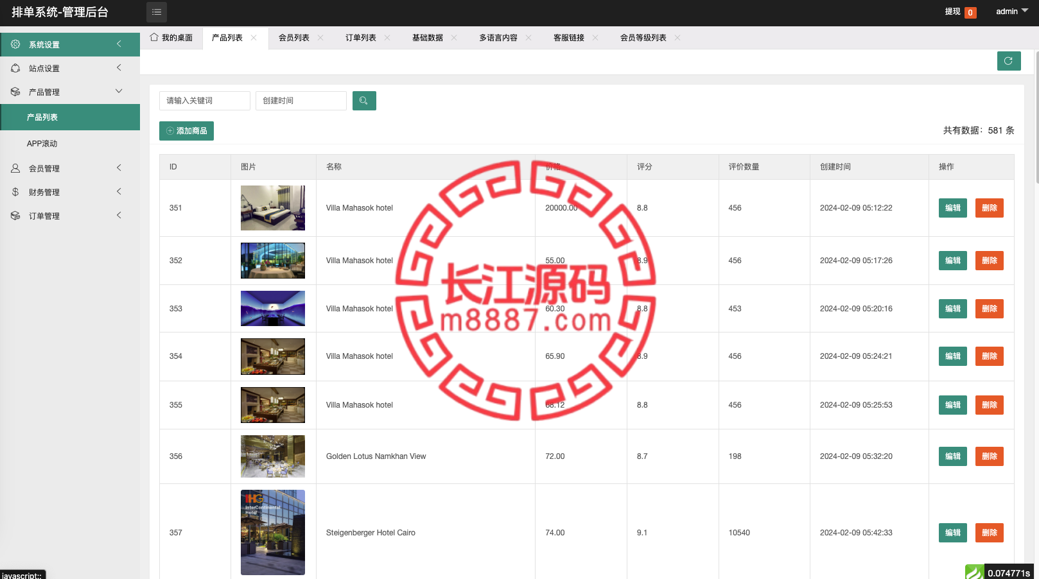Open the admin user dropdown
The image size is (1039, 579).
pyautogui.click(x=1012, y=12)
